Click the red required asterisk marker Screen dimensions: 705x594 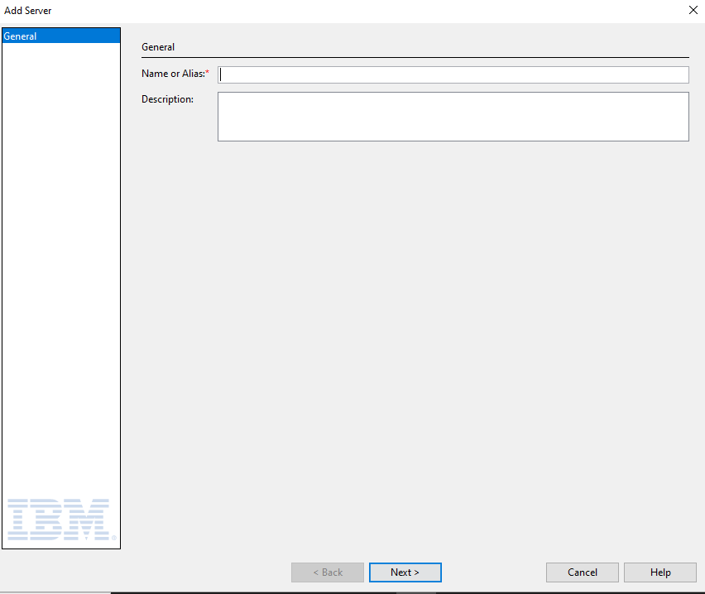click(x=208, y=74)
